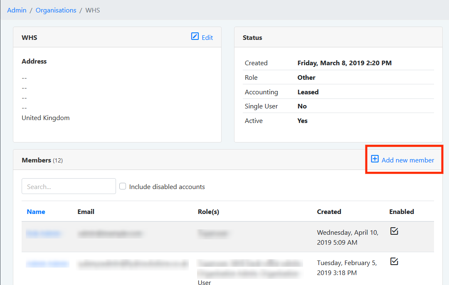
Task: Select the WHS breadcrumb item
Action: (93, 10)
